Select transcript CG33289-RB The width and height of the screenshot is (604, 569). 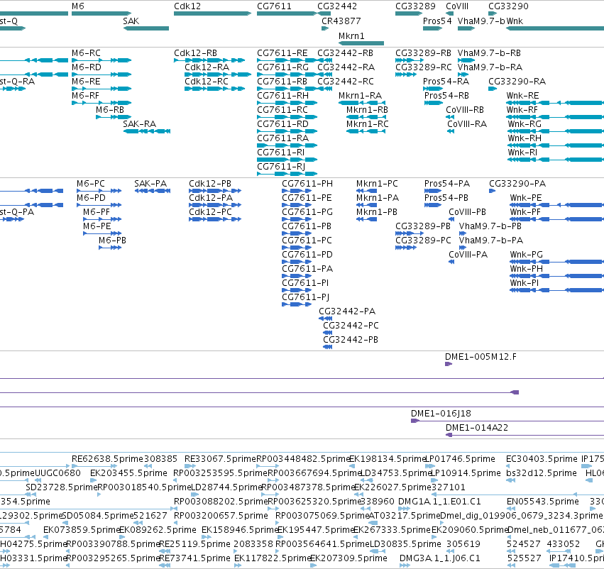(x=410, y=60)
